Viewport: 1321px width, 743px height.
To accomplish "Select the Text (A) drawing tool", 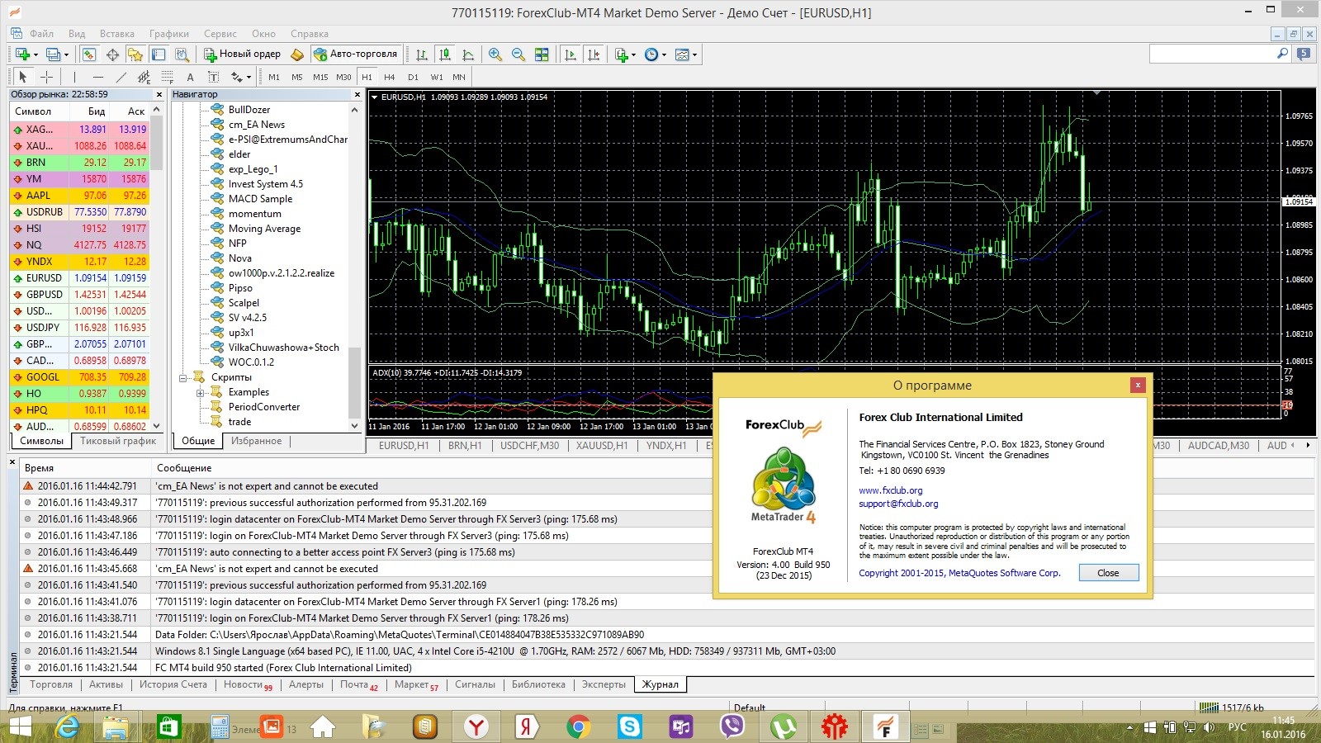I will 190,77.
